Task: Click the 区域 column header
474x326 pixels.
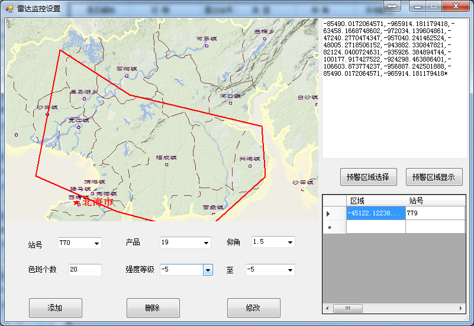Action: [x=376, y=201]
